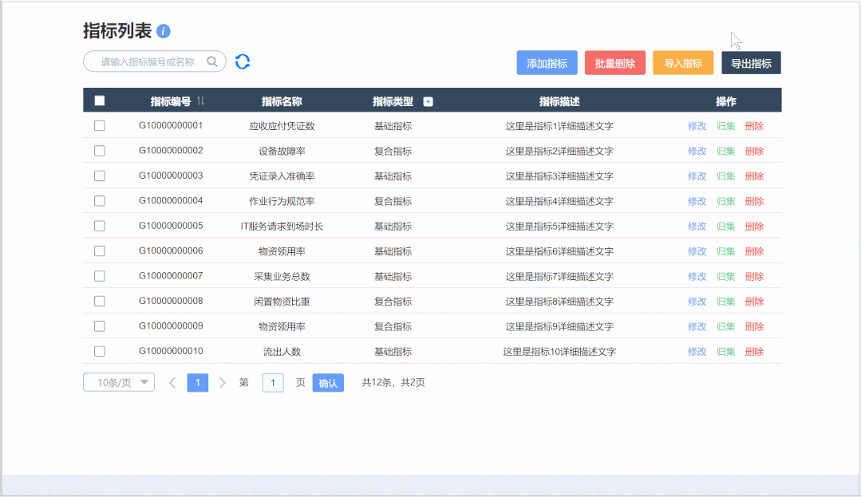Click 修改 for 凭证录入准确率
861x497 pixels.
click(697, 176)
